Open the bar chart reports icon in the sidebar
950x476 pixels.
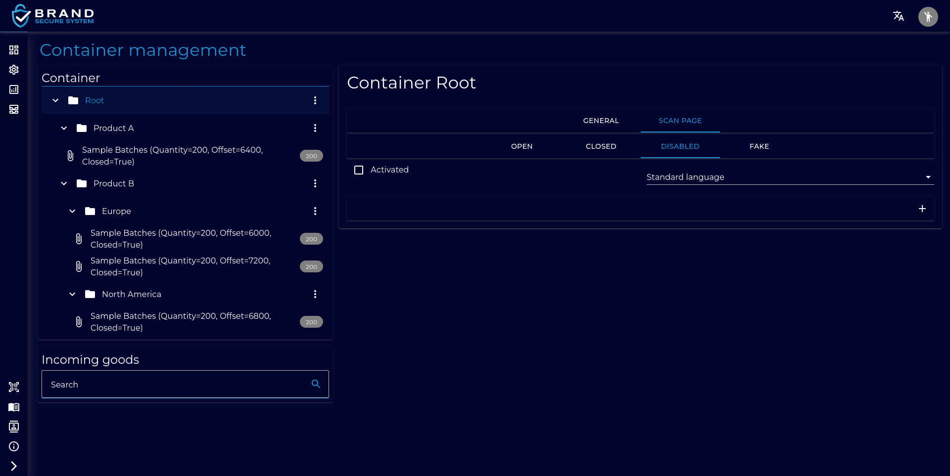(x=14, y=89)
